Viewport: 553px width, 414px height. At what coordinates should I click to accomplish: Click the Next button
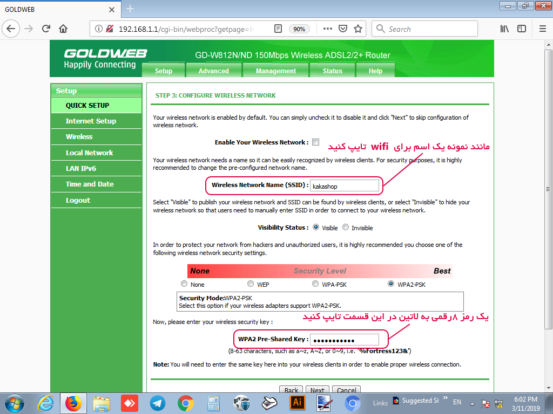coord(318,390)
